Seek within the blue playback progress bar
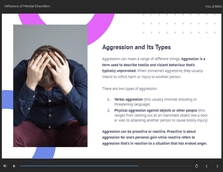Screen dimensions: 223x172 pyautogui.click(x=106, y=166)
